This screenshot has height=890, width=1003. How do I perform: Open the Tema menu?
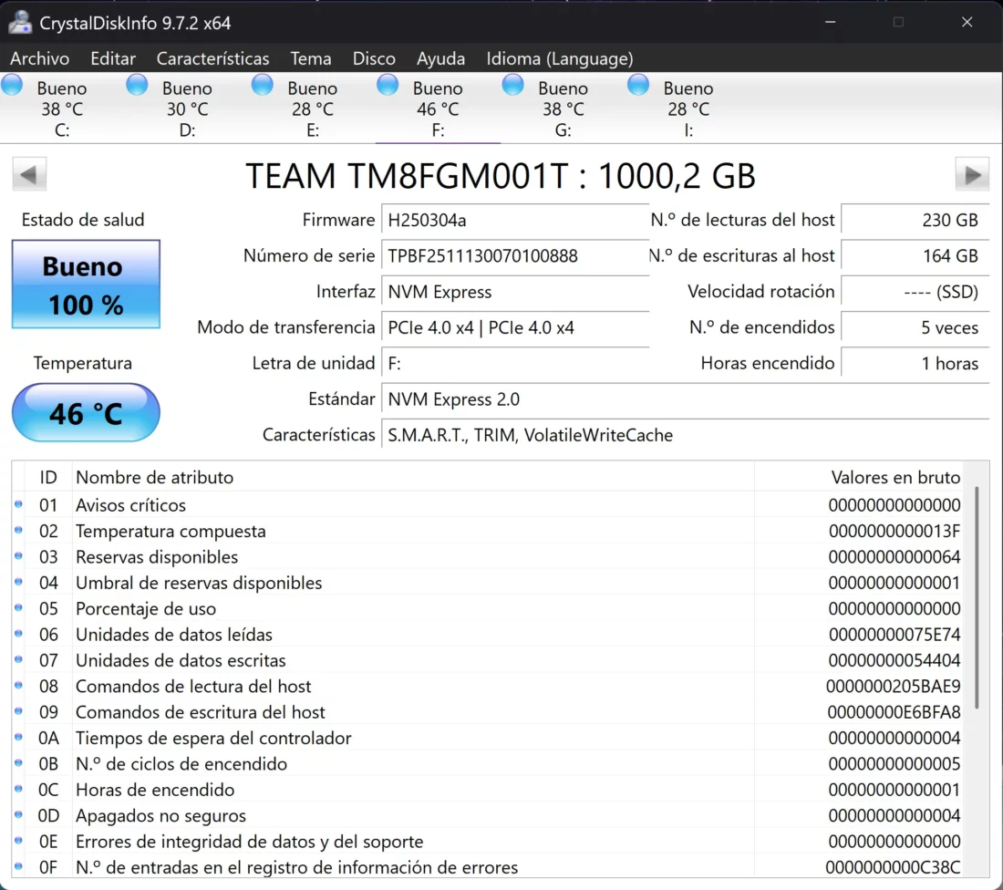coord(311,58)
